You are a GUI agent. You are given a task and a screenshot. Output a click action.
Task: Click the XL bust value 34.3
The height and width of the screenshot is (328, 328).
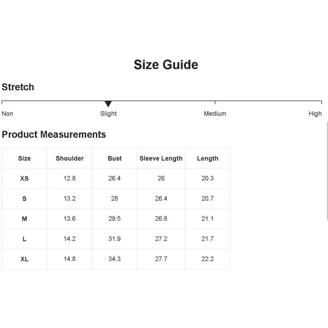(x=114, y=259)
